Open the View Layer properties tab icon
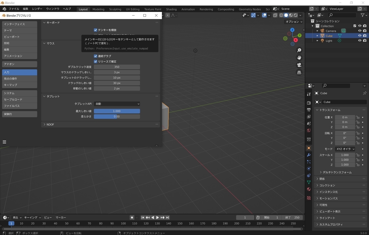Screen dimensions: 369x235 coord(309,117)
